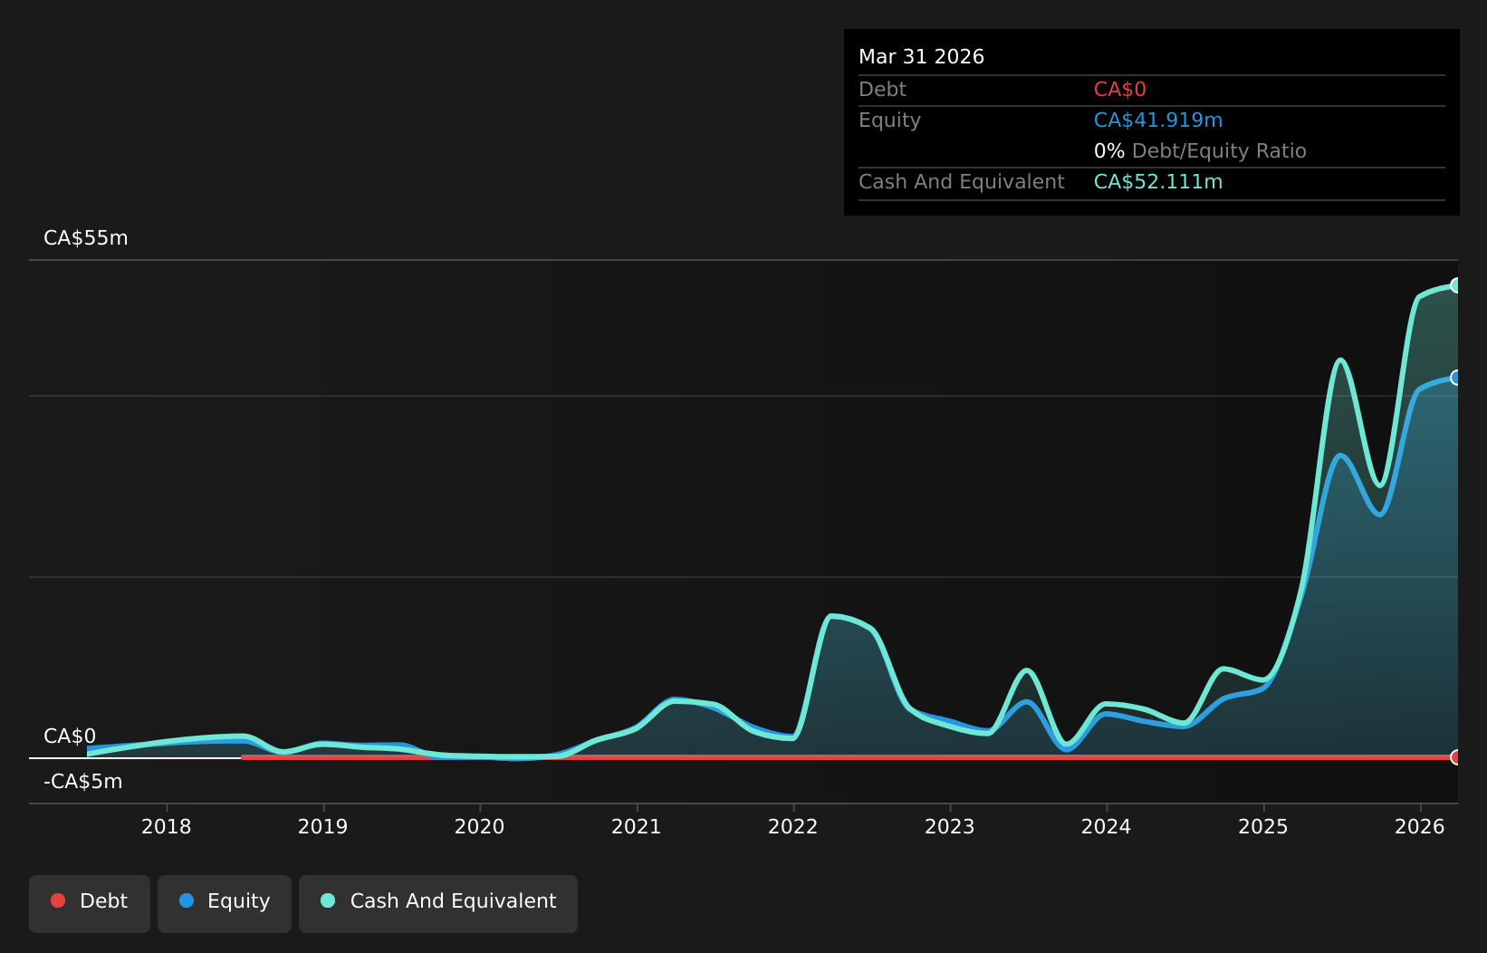
Task: Toggle the Debt legend series
Action: [90, 903]
